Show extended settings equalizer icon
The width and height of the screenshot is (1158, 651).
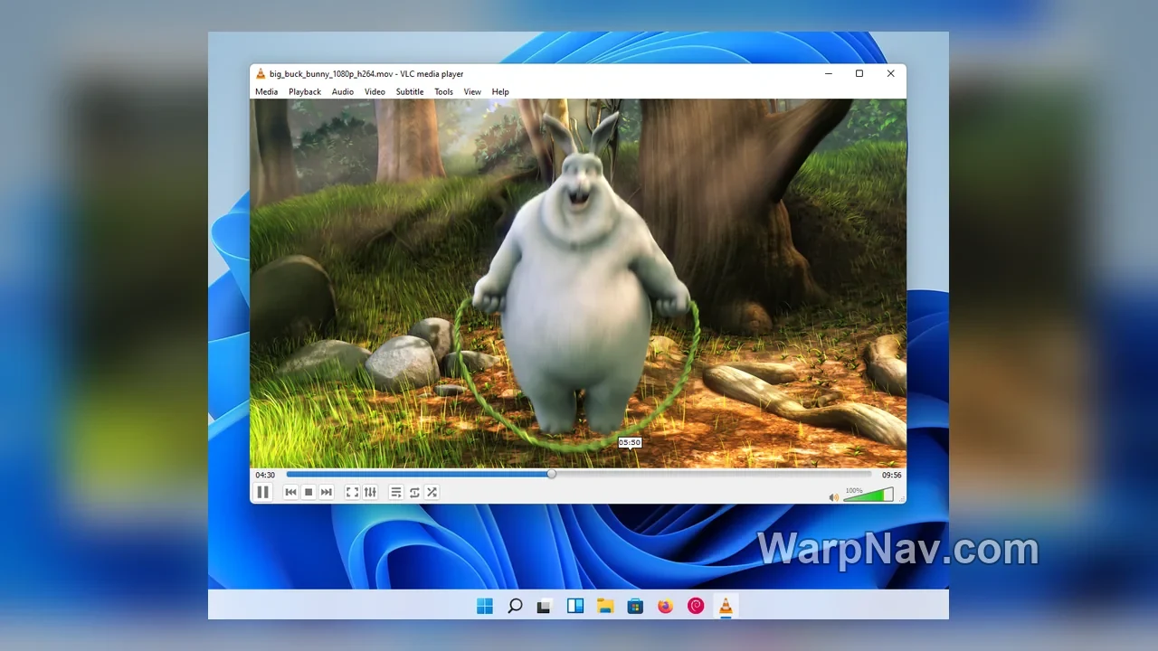click(370, 492)
